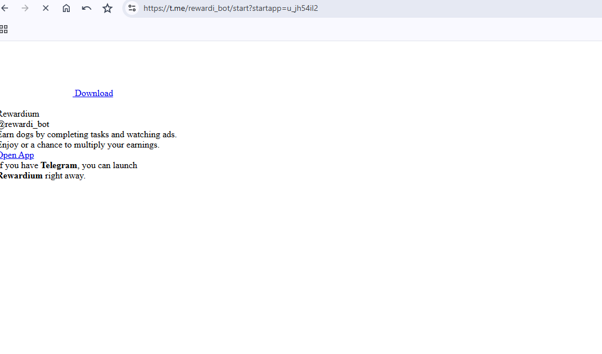Click the forward navigation arrow
The width and height of the screenshot is (602, 354).
[25, 8]
